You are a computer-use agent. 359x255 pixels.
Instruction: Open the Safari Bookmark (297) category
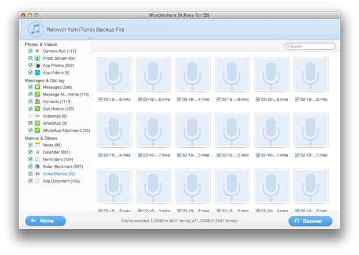click(x=63, y=166)
